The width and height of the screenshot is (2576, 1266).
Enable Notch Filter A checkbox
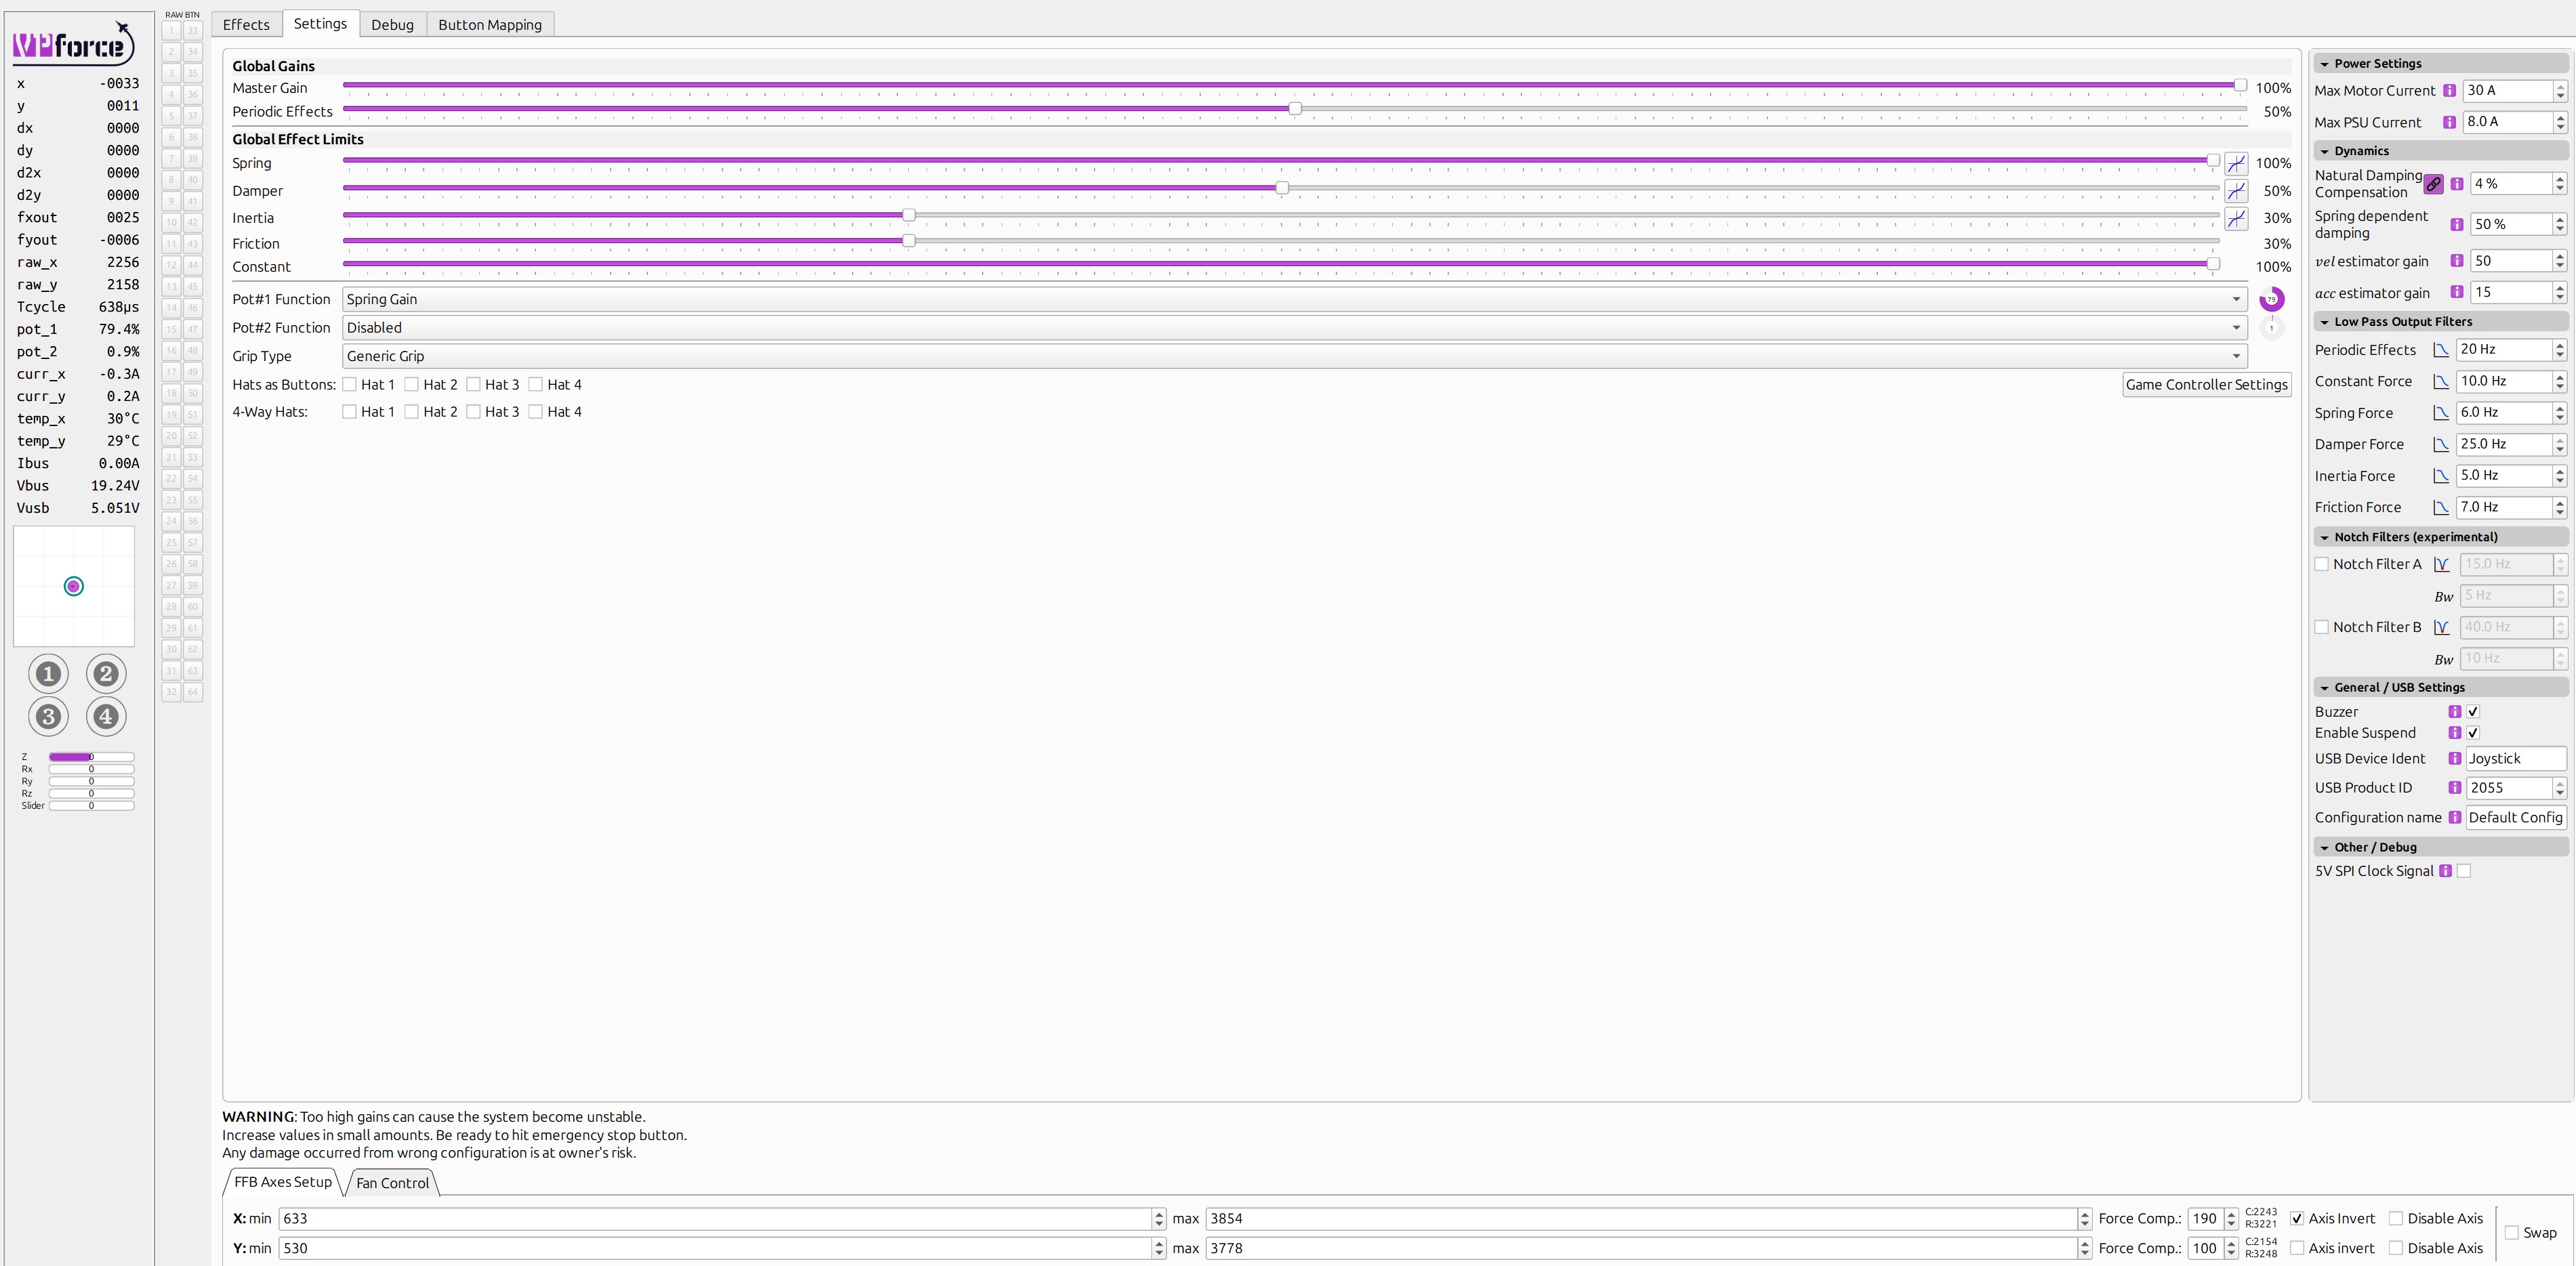[2322, 564]
